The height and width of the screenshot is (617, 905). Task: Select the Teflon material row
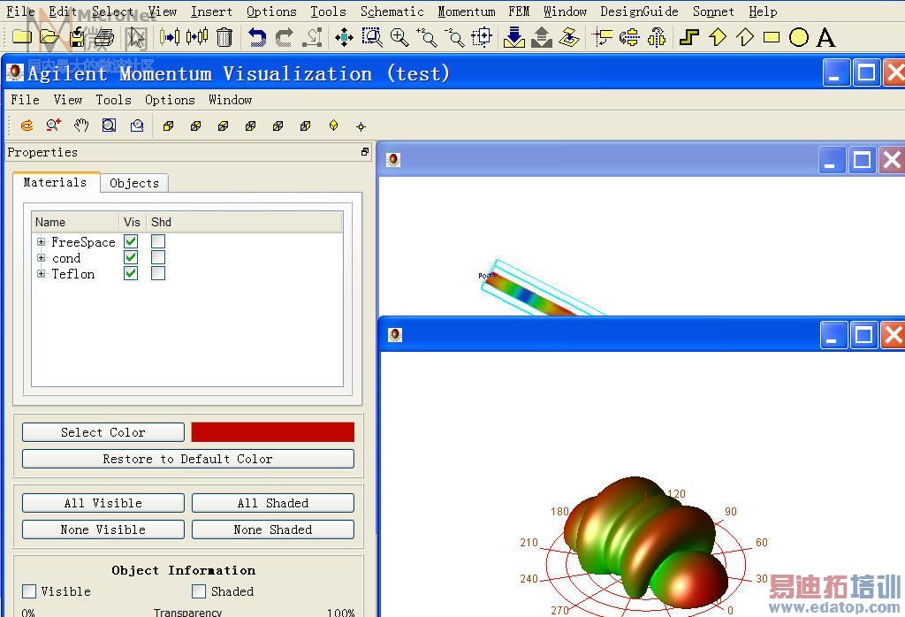tap(187, 273)
